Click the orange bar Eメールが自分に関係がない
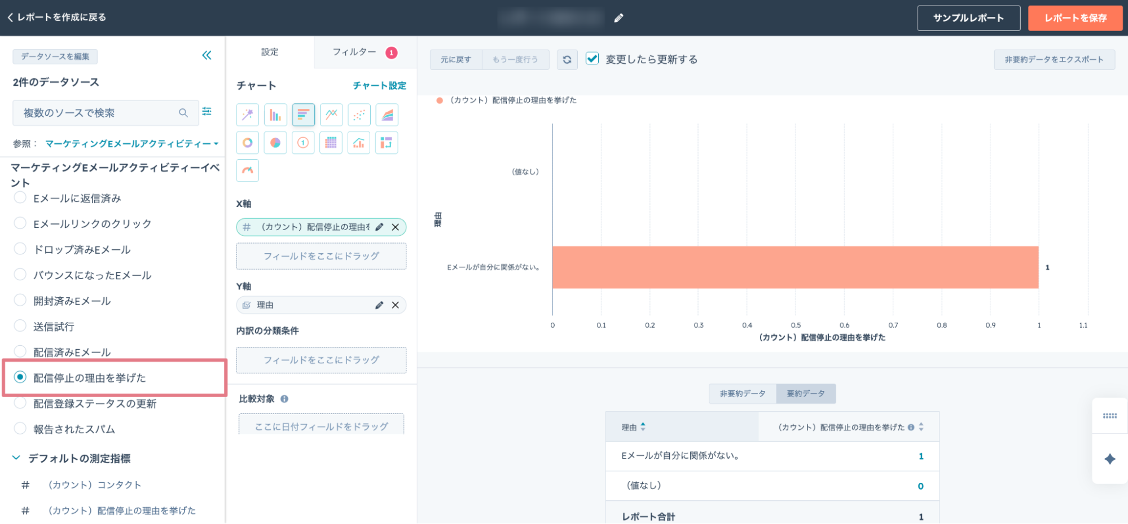This screenshot has height=524, width=1128. [x=796, y=267]
